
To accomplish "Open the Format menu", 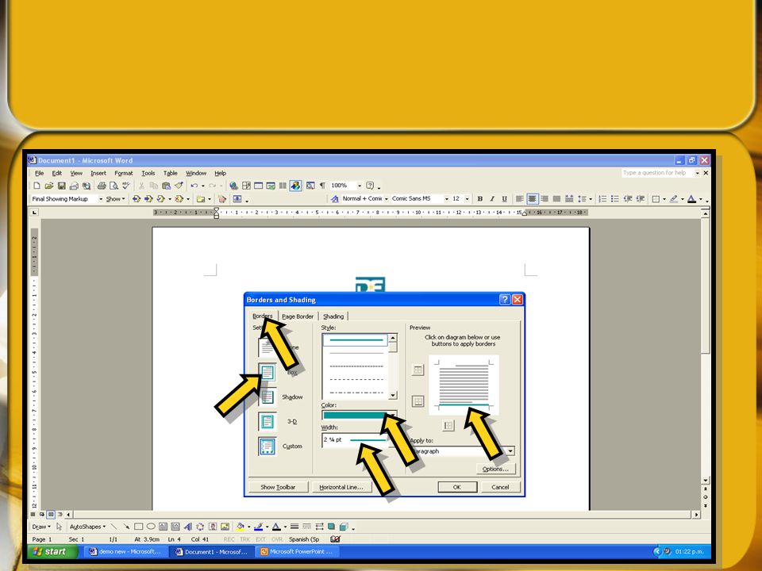I will coord(124,174).
